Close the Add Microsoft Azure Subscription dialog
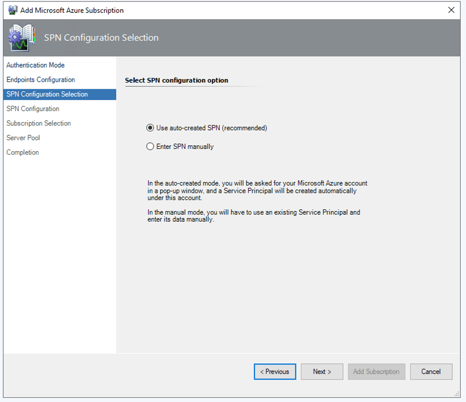 click(x=451, y=10)
